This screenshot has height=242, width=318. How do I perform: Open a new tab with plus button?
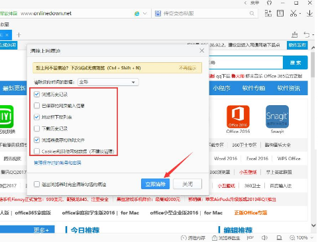19,35
